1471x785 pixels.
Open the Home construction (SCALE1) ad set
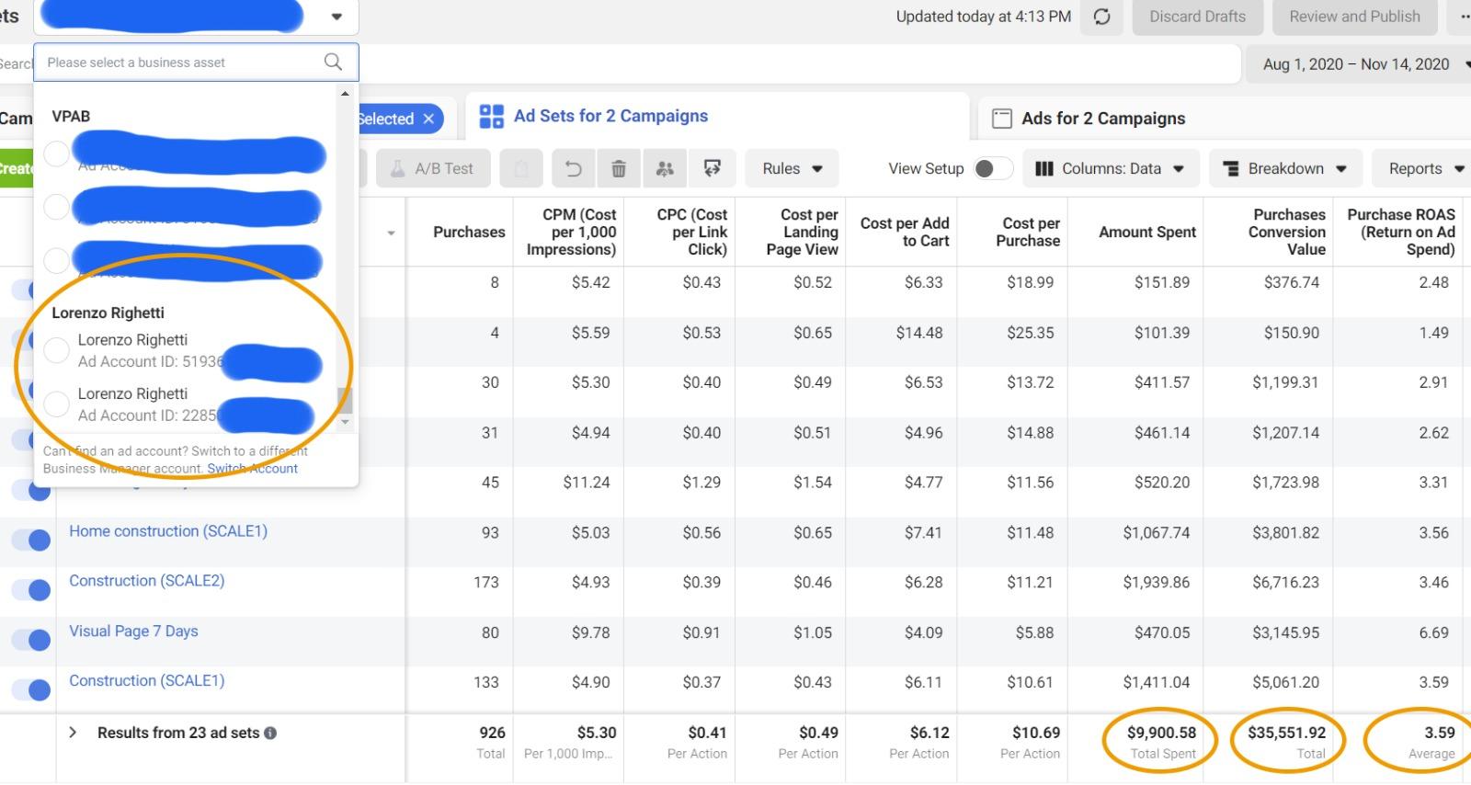click(168, 531)
